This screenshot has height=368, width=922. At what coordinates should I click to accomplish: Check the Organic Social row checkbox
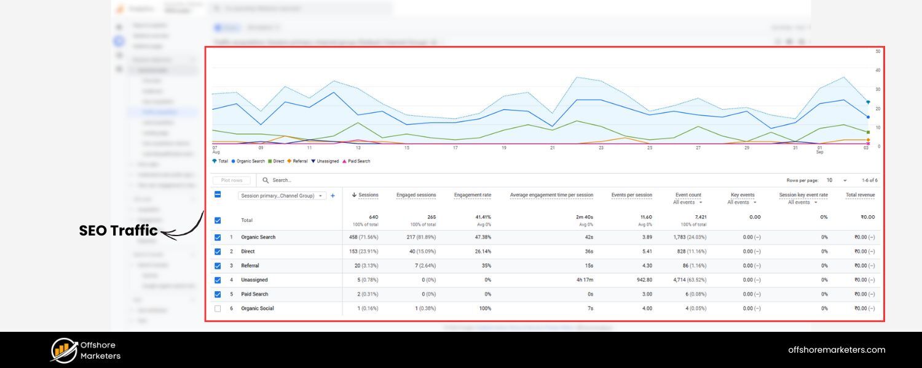click(217, 308)
